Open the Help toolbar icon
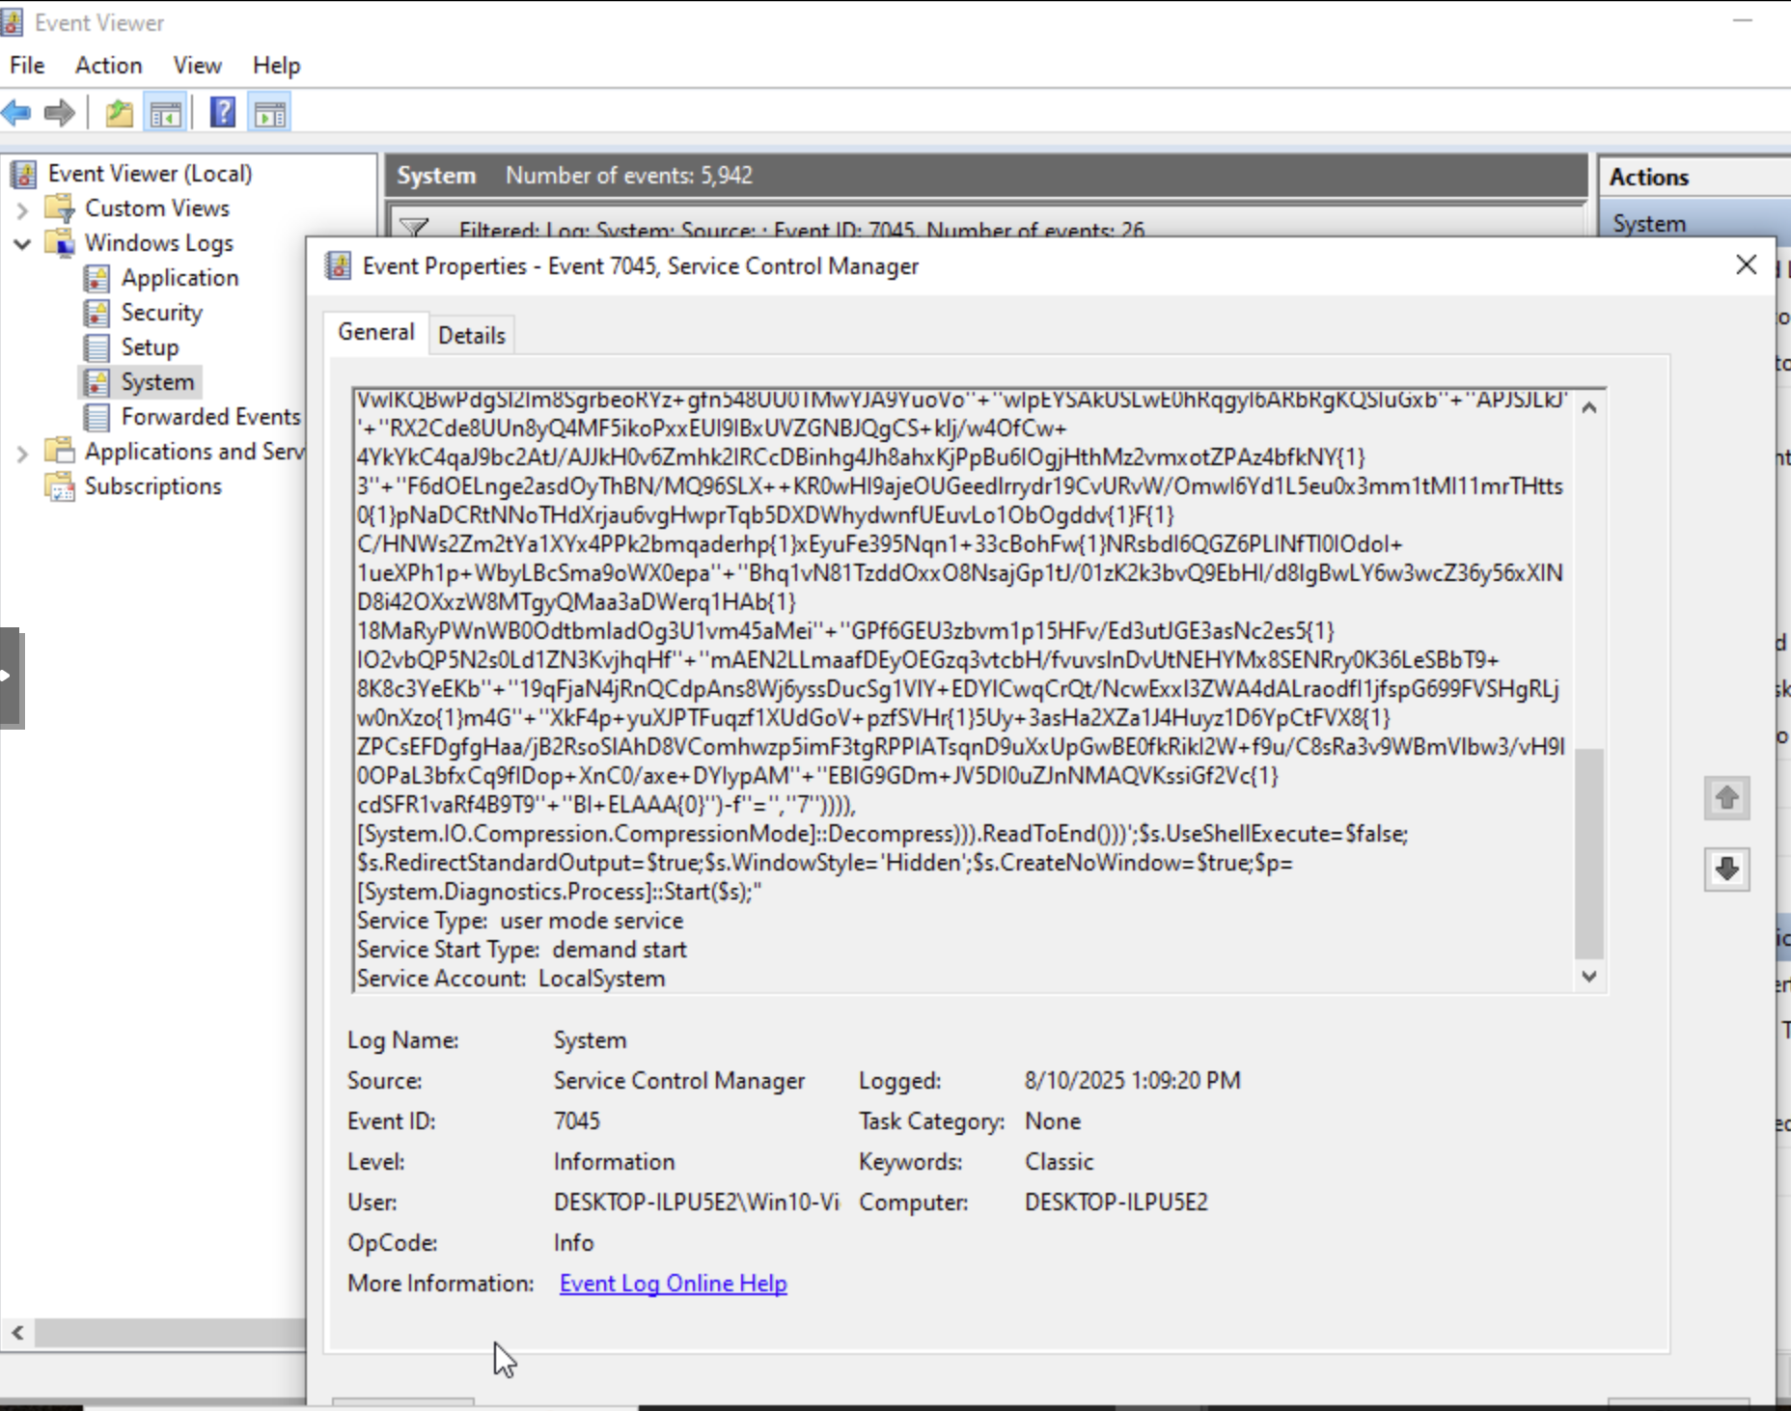Viewport: 1791px width, 1411px height. point(223,113)
